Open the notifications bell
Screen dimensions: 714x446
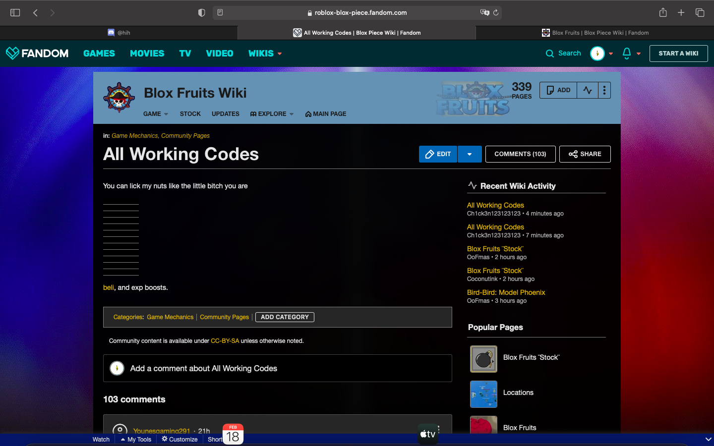(627, 54)
